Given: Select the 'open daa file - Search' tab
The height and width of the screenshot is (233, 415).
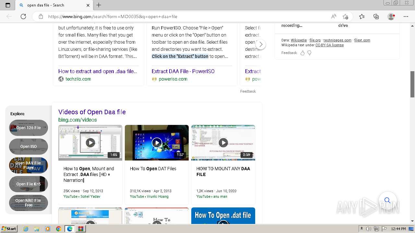Looking at the screenshot, I should pyautogui.click(x=54, y=5).
